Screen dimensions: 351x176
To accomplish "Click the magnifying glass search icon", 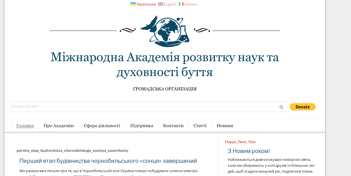I will click(x=281, y=107).
